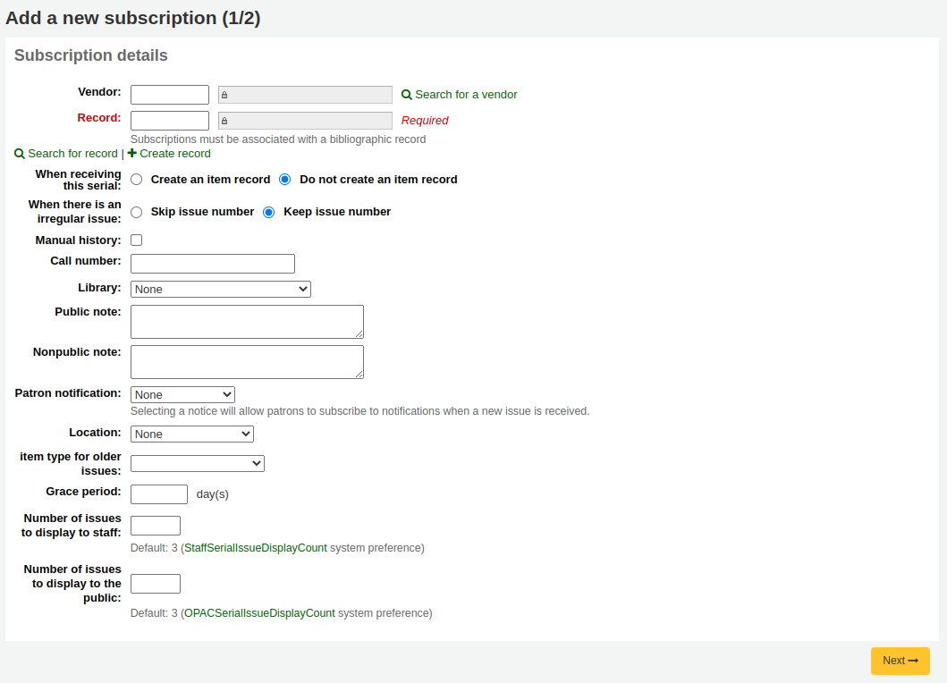Viewport: 947px width, 683px height.
Task: Enable the Manual history checkbox
Action: [x=136, y=240]
